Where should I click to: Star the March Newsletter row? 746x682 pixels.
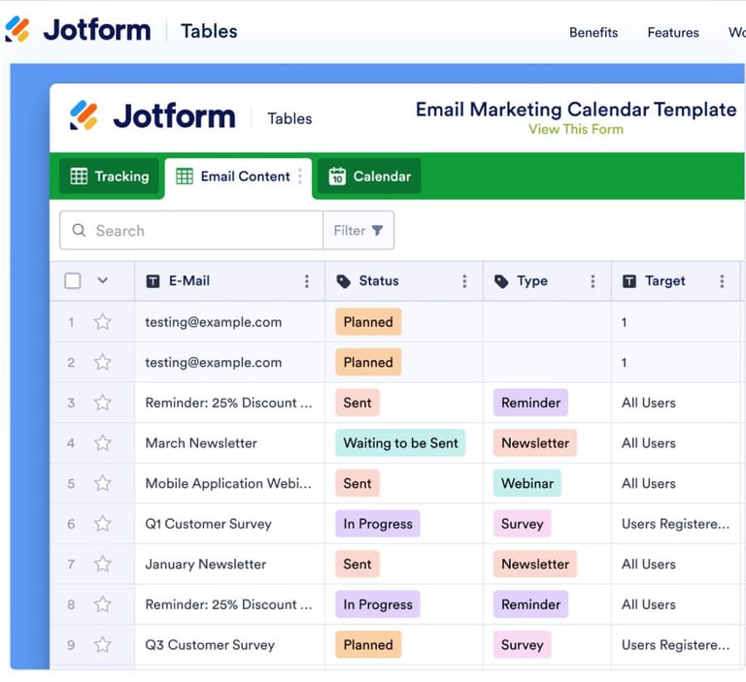coord(102,443)
